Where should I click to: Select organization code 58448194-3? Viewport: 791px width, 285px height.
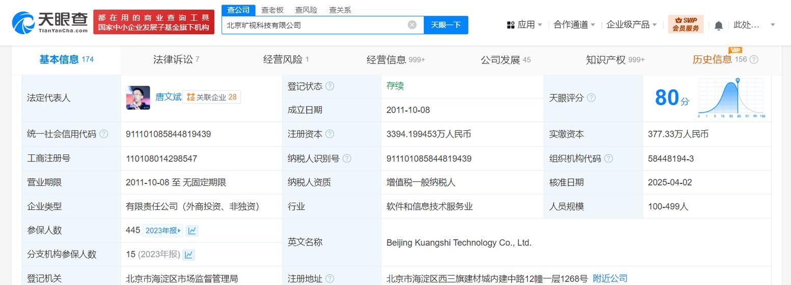671,159
